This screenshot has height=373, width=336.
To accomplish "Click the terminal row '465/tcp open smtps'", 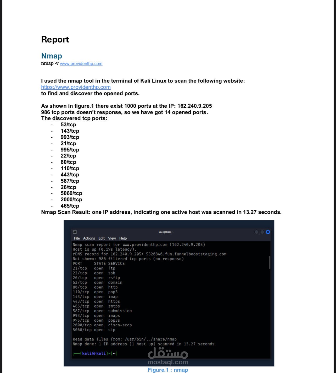I will coord(96,306).
